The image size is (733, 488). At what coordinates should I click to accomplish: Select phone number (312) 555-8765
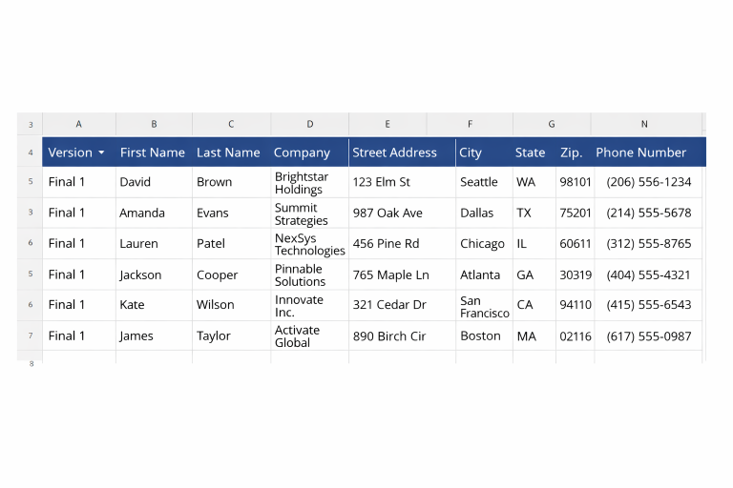pyautogui.click(x=648, y=244)
